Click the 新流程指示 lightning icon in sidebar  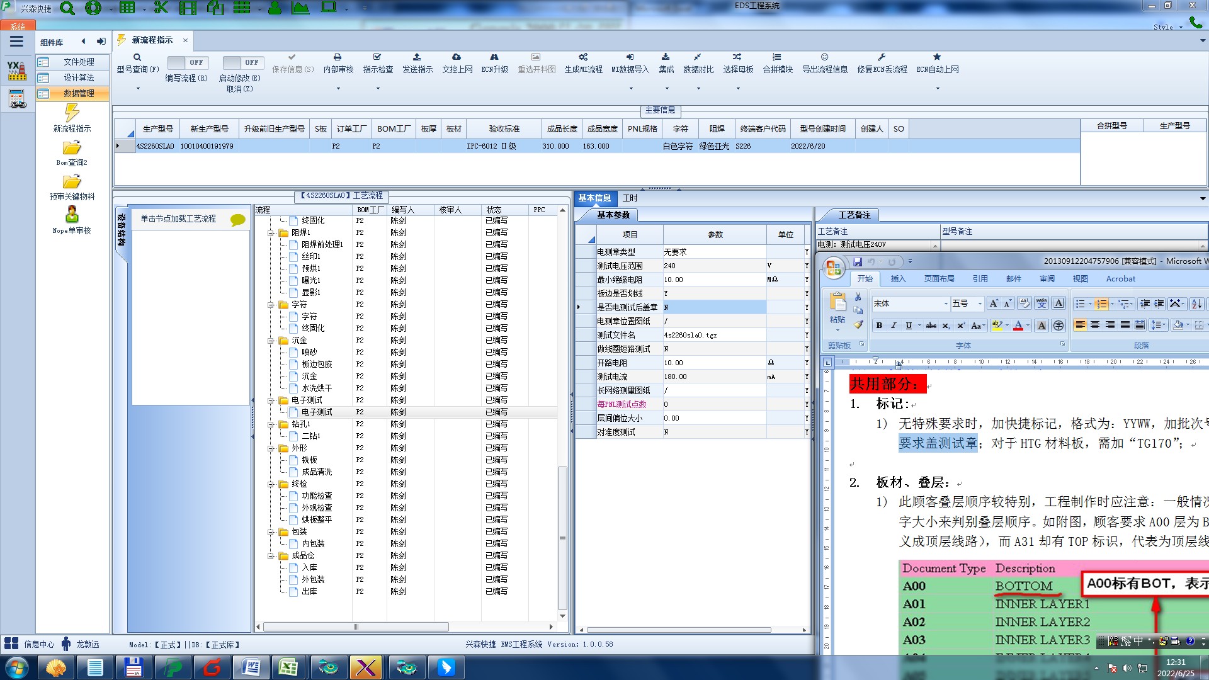(x=72, y=113)
